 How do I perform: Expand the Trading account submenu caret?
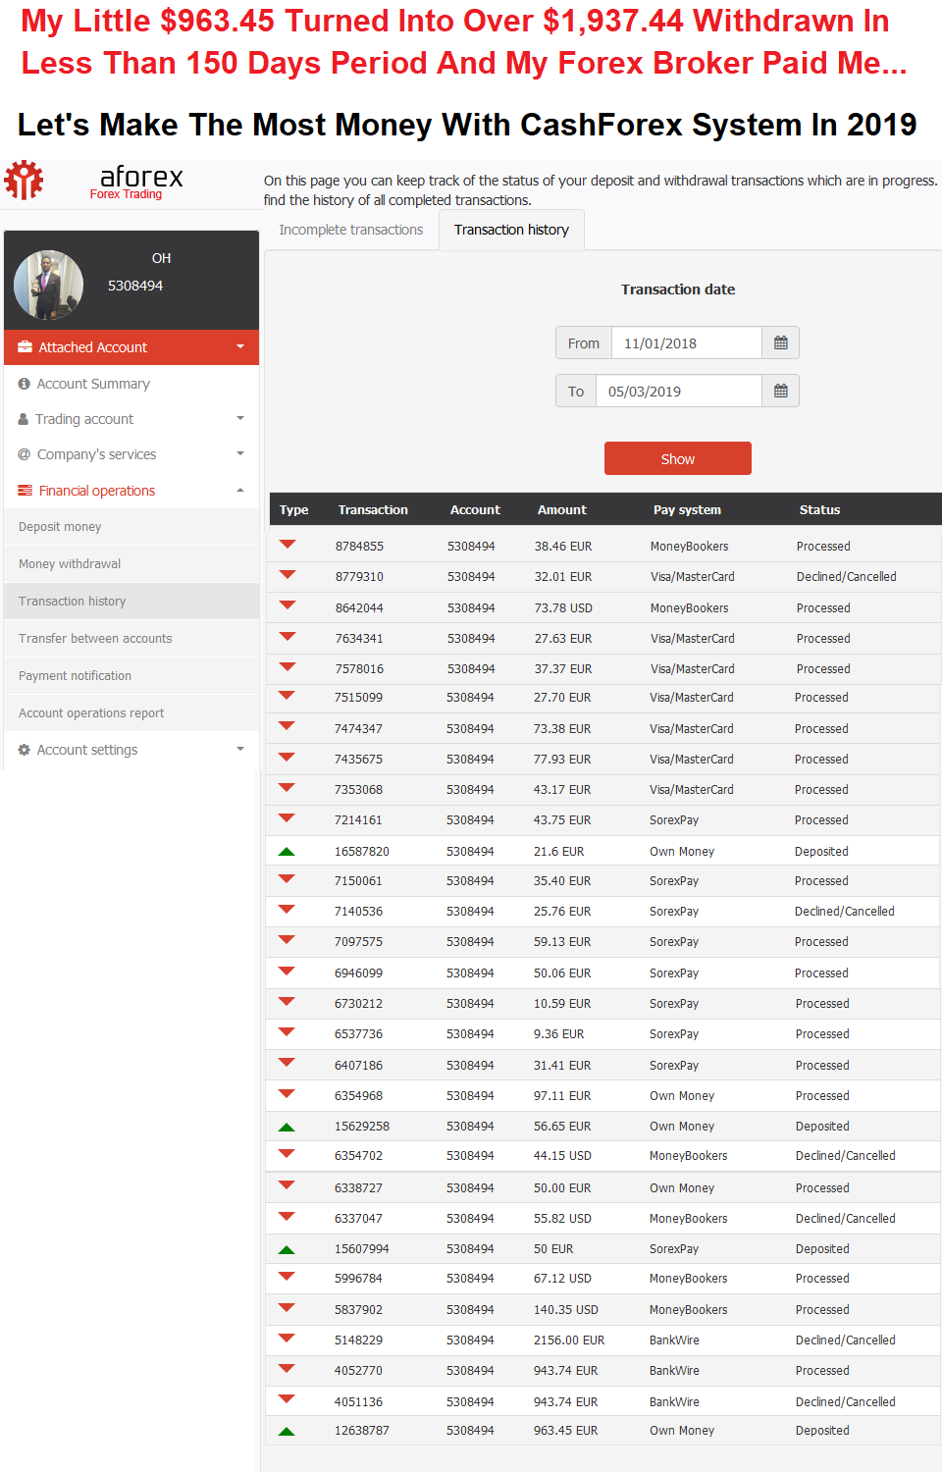point(240,418)
